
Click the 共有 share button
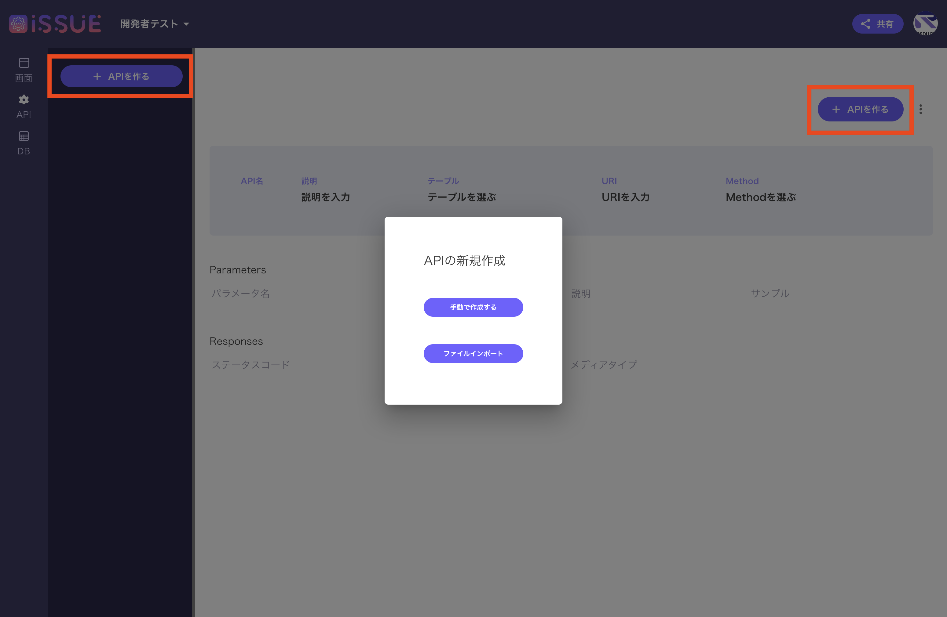point(877,24)
